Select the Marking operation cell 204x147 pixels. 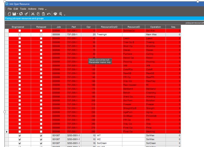tap(155, 132)
